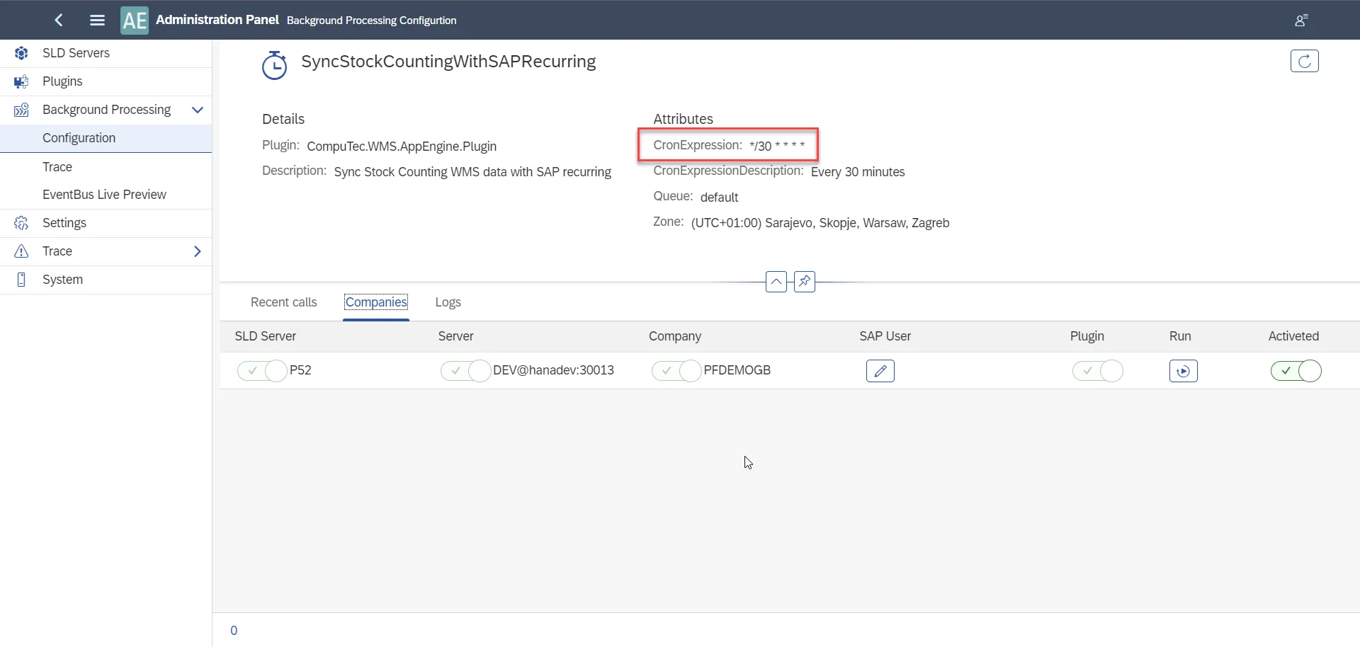Open EventBus Live Preview page
Viewport: 1360px width, 647px height.
pos(104,195)
